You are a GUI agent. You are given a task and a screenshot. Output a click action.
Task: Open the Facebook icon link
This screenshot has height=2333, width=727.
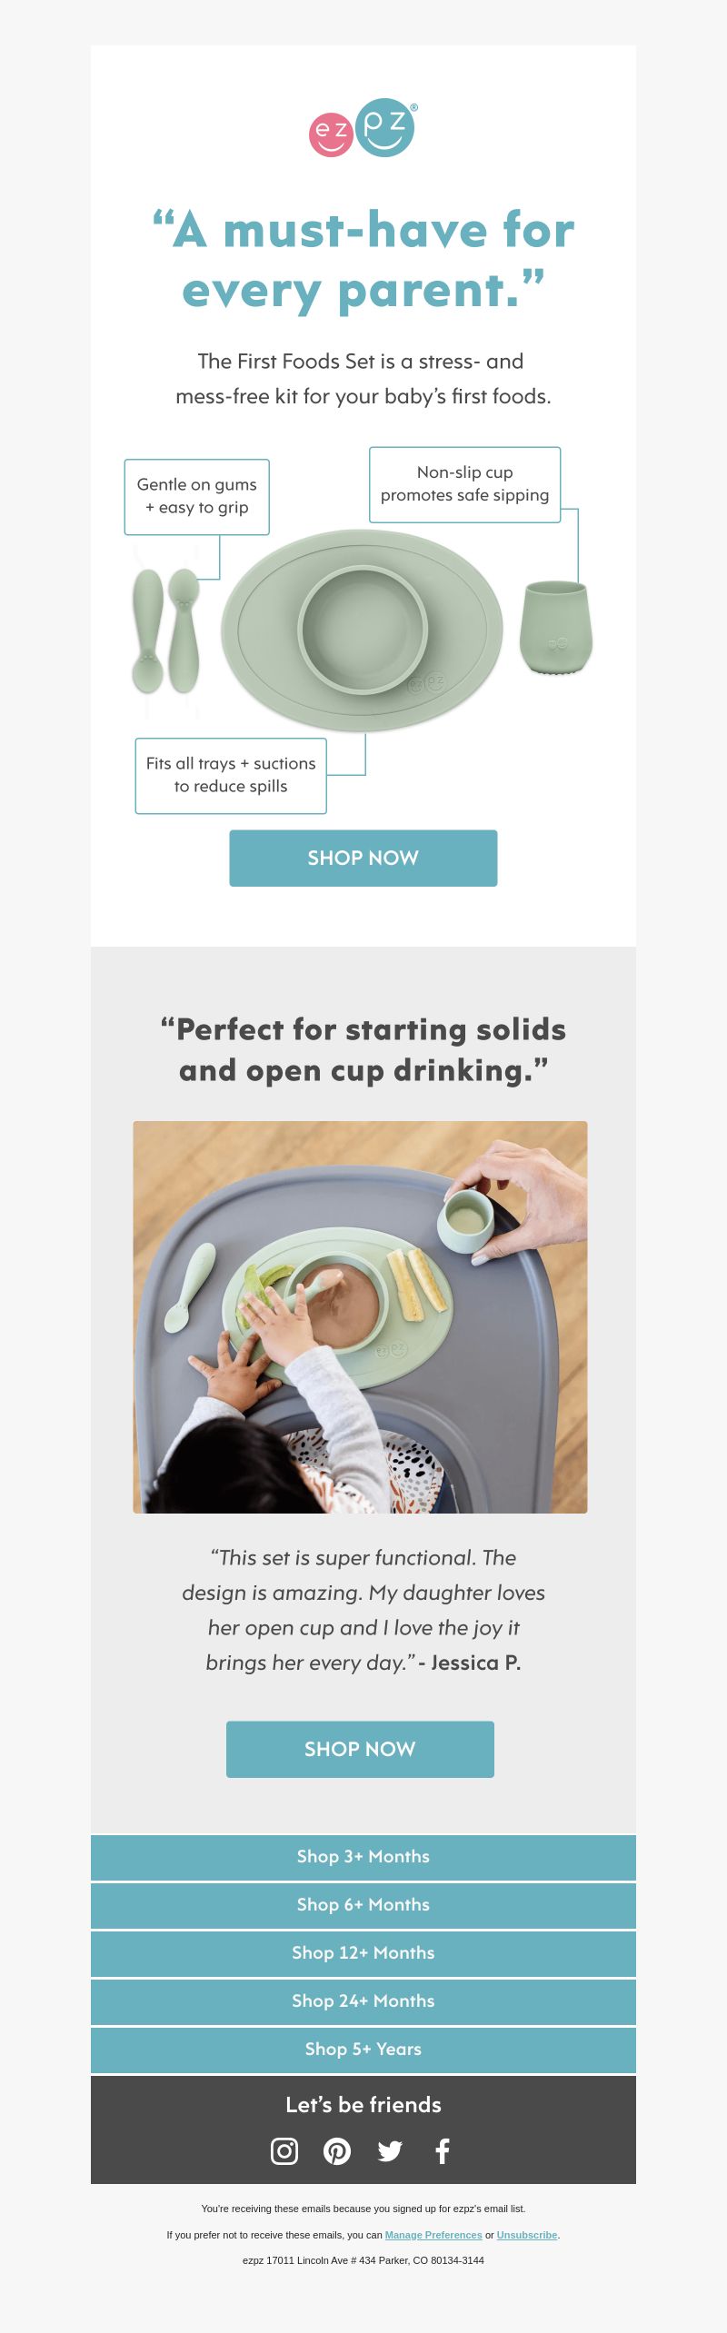tap(443, 2150)
